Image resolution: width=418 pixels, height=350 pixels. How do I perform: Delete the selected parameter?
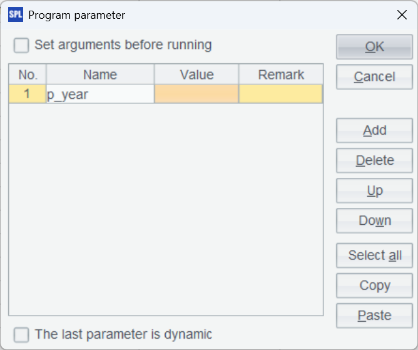click(x=374, y=161)
